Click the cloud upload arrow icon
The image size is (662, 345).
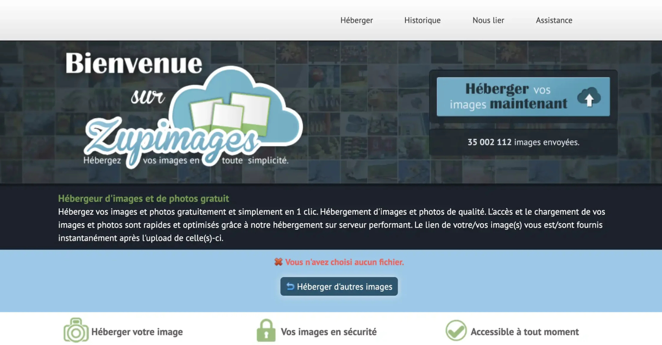click(589, 98)
